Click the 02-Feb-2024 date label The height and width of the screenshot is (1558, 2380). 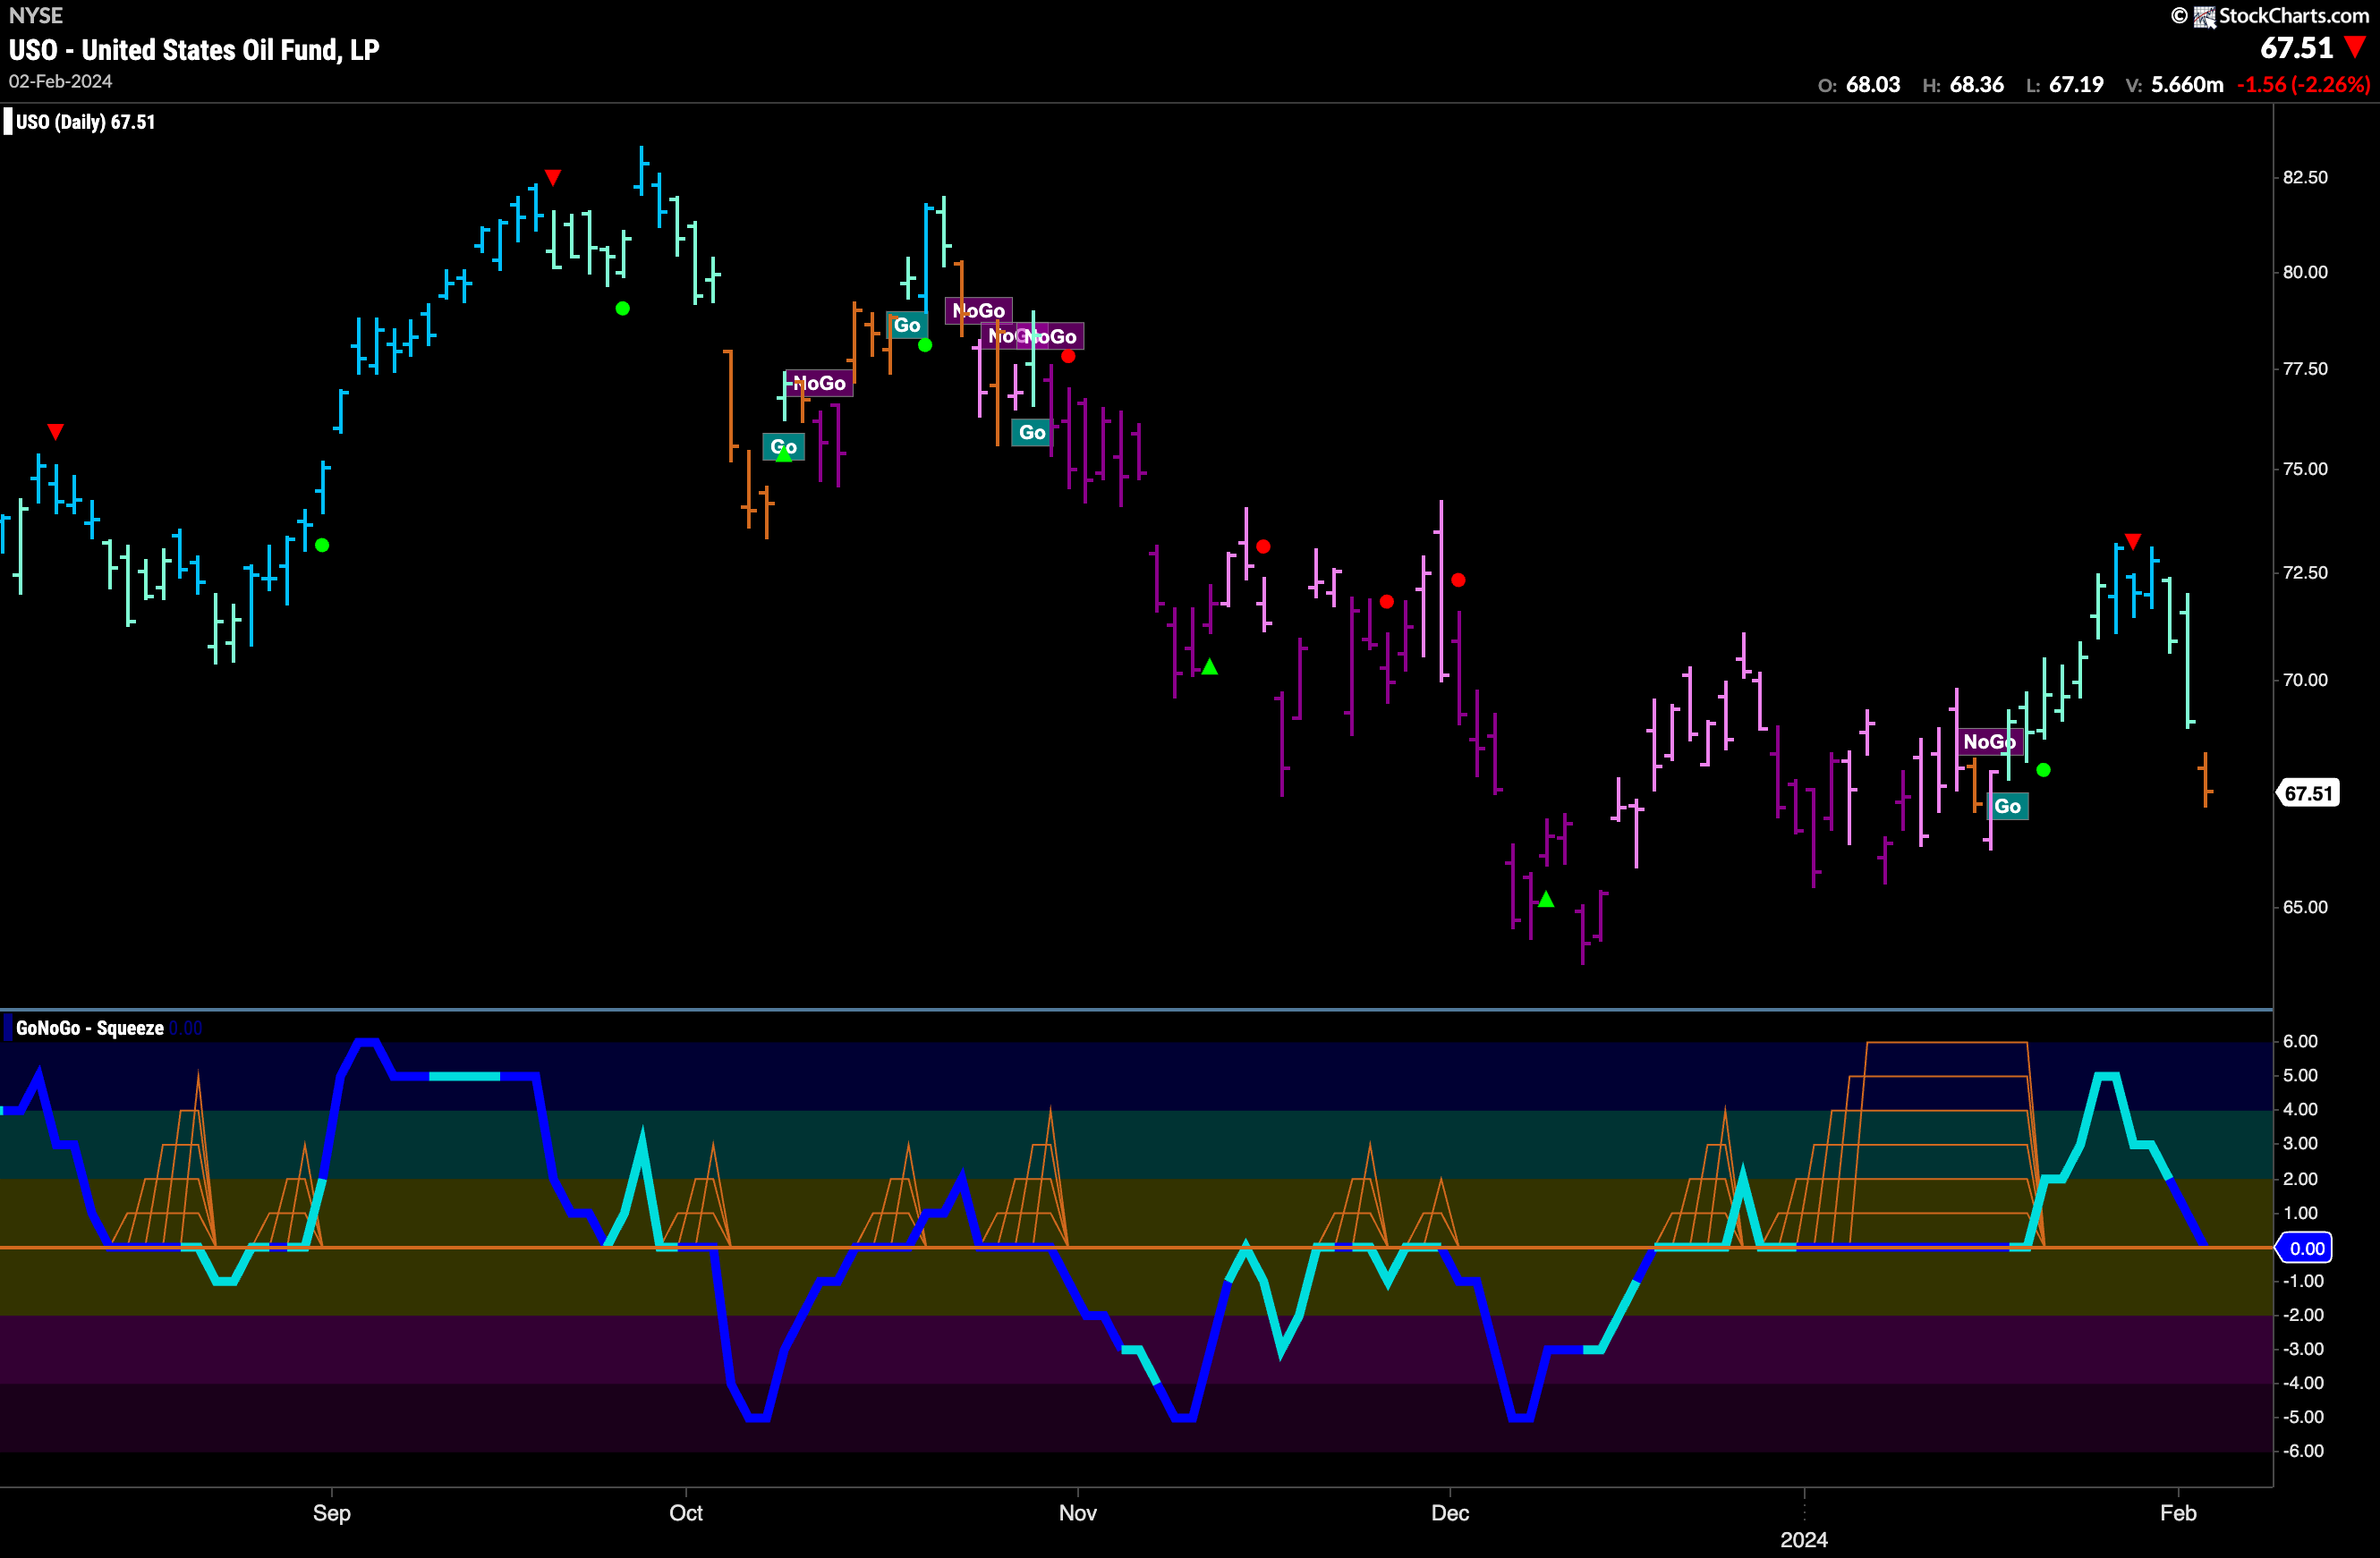pos(60,82)
